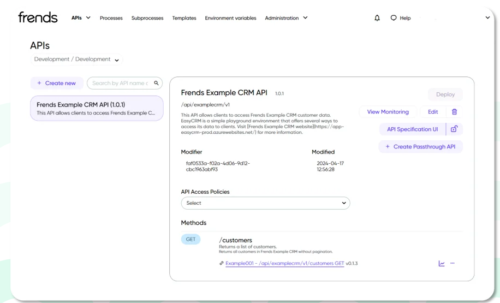This screenshot has height=303, width=500.
Task: Click the Help chat bubble icon
Action: (394, 18)
